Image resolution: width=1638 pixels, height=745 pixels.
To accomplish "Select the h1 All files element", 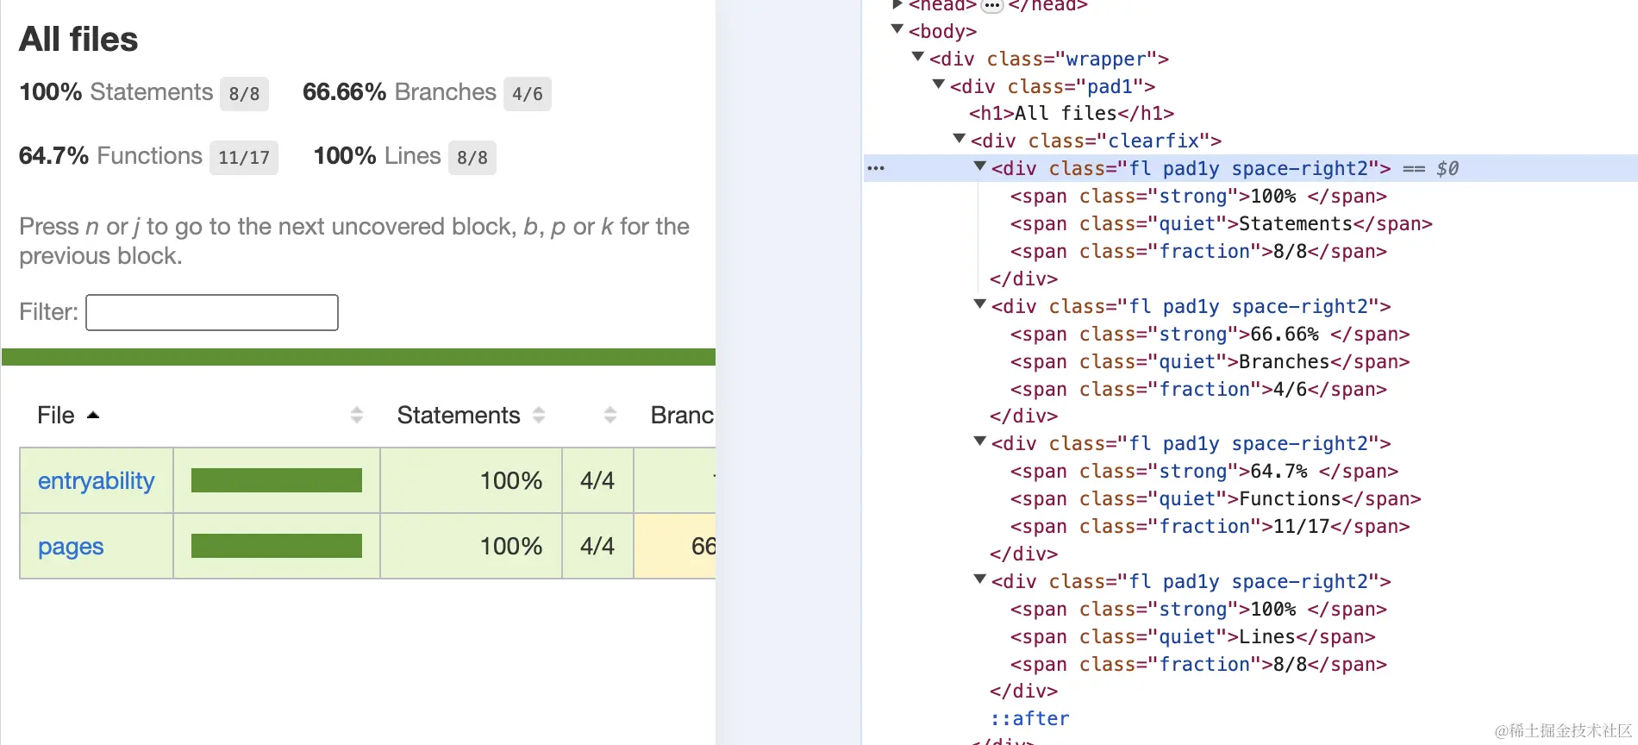I will [1071, 113].
